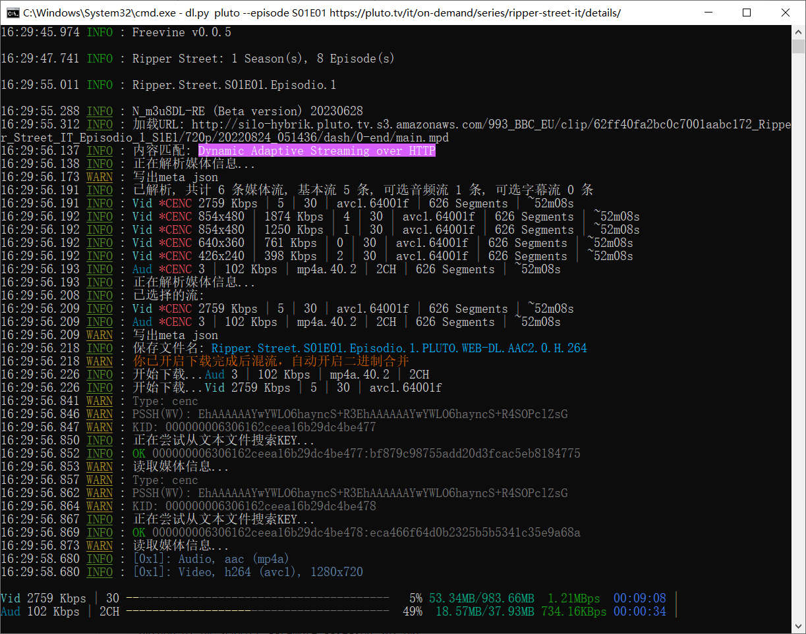Click the '1250 Kbps' bitrate value
This screenshot has width=806, height=634.
pos(293,230)
